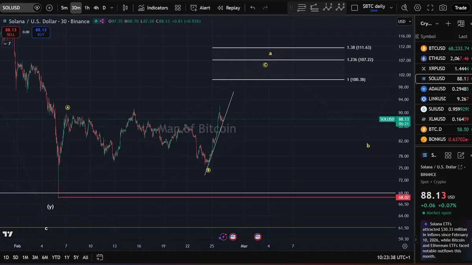Viewport: 472px width, 265px height.
Task: Click the add symbol plus icon next to SOLUSD
Action: click(x=49, y=7)
